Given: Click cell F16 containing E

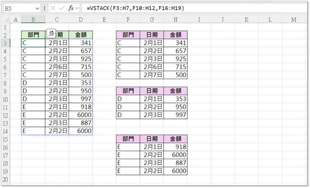Looking at the screenshot, I should click(128, 147).
